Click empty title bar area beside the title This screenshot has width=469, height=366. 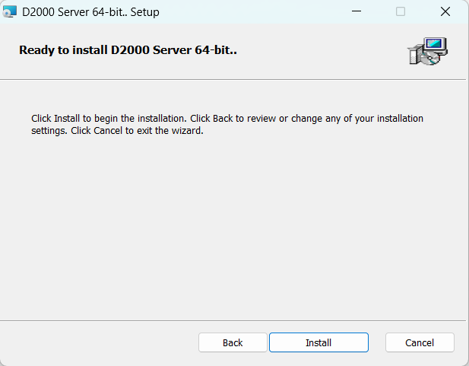click(x=251, y=12)
